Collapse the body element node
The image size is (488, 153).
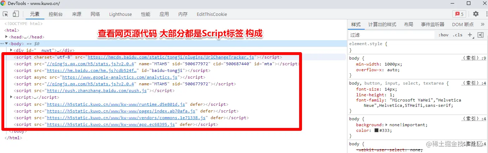tap(6, 43)
